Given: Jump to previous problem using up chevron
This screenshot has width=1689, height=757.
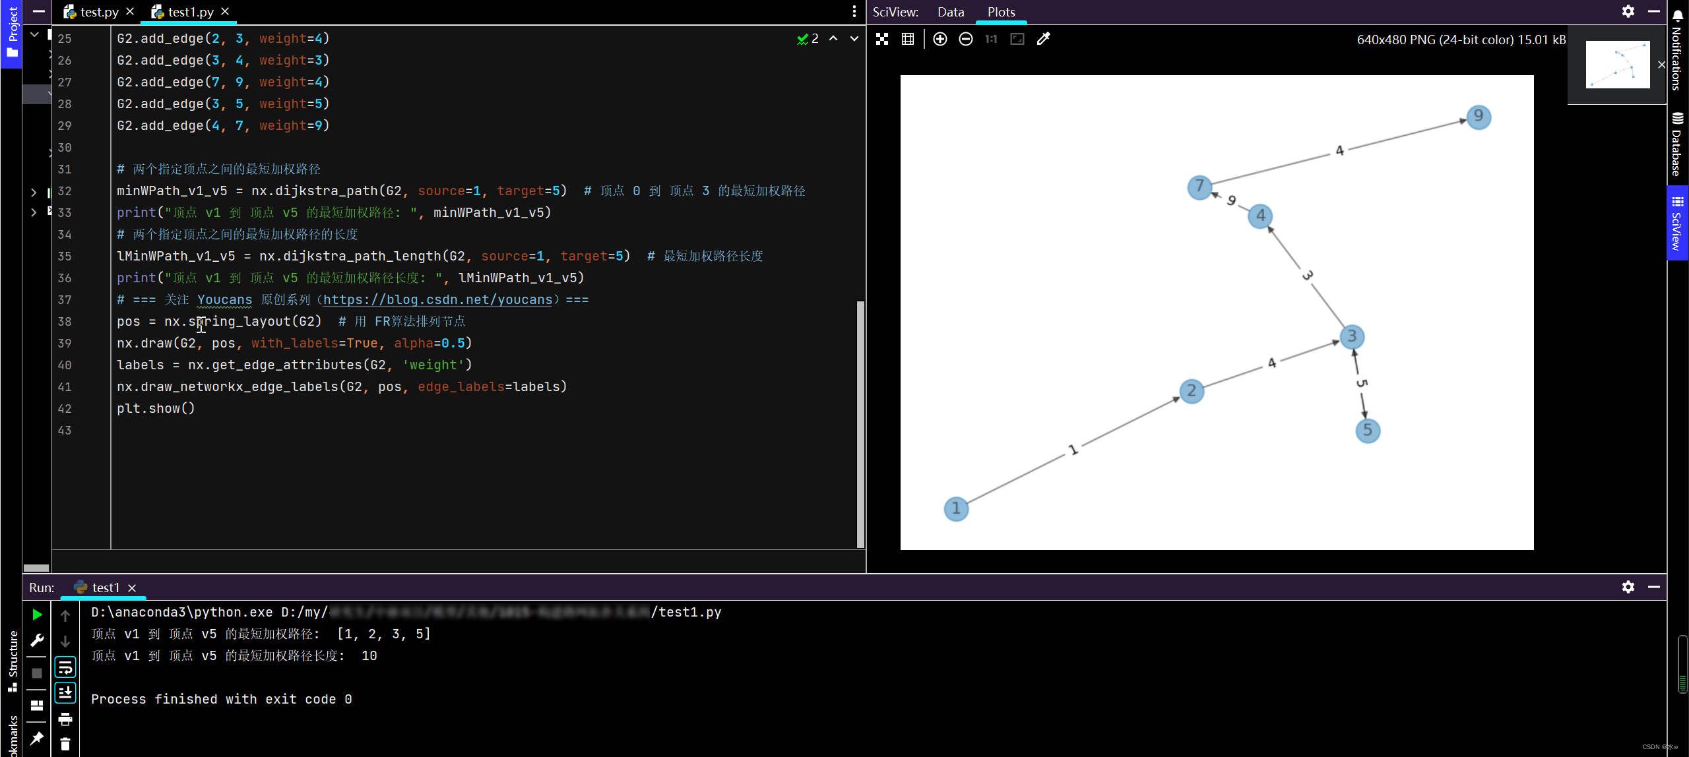Looking at the screenshot, I should click(x=833, y=39).
